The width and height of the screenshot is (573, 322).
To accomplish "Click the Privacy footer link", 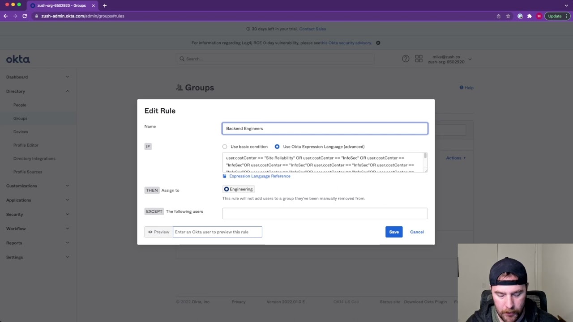I will 239,302.
